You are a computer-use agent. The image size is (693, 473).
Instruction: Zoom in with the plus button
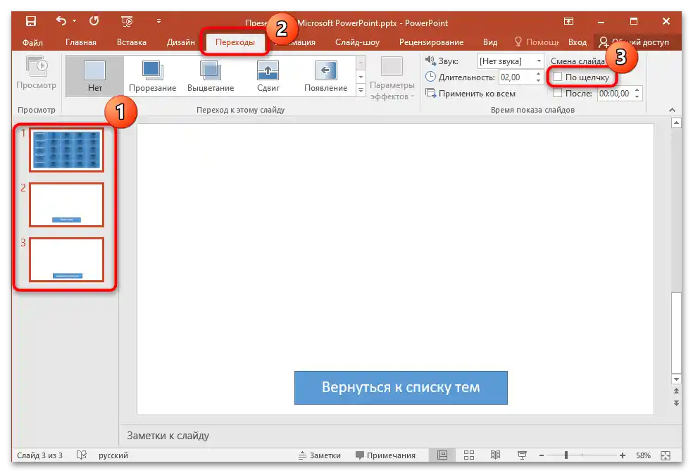click(x=623, y=455)
